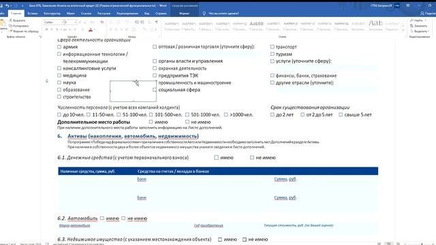
Task: Click the Underline (Ч) icon
Action: point(57,29)
